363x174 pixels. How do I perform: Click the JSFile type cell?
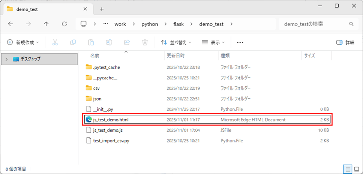[x=226, y=130]
